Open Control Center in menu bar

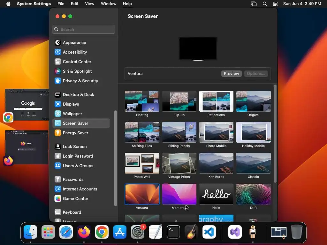click(275, 4)
